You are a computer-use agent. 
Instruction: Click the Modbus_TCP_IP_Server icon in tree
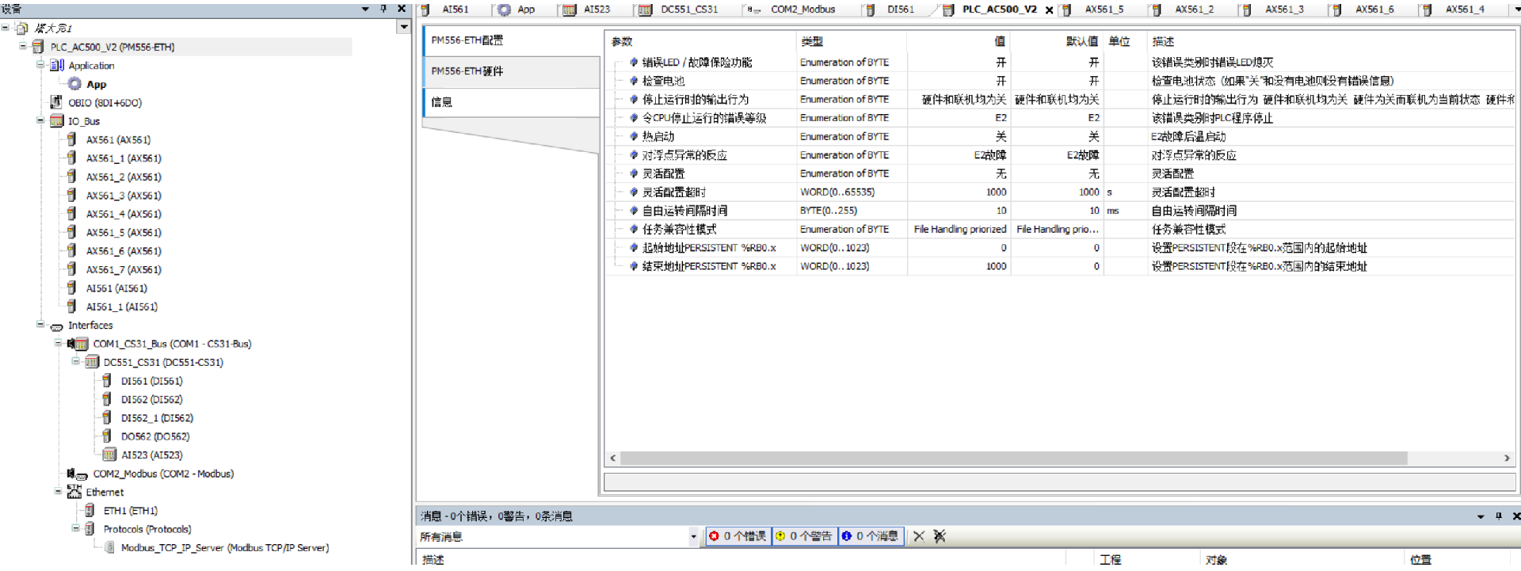point(109,547)
